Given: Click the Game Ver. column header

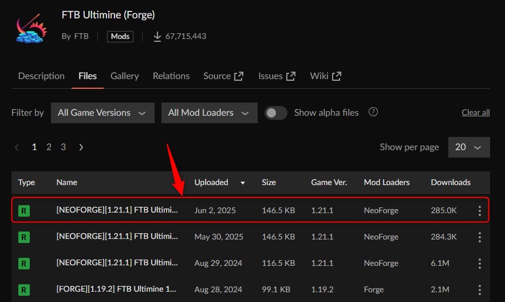Looking at the screenshot, I should [x=329, y=182].
